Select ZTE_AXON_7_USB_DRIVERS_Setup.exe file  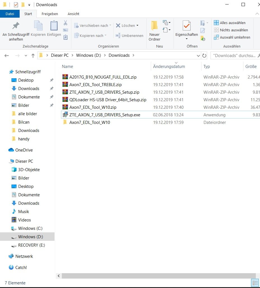pyautogui.click(x=105, y=115)
